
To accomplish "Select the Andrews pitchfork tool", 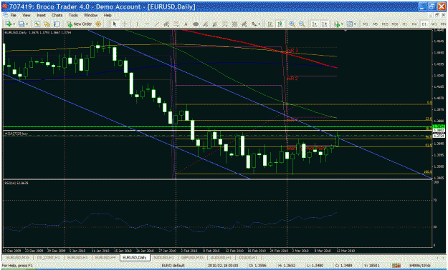I will coord(244,24).
